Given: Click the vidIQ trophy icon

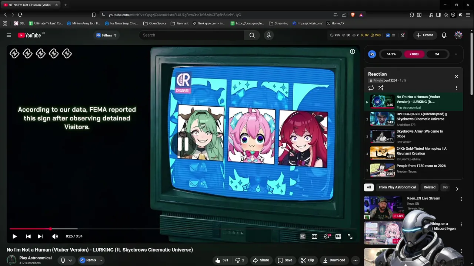Looking at the screenshot, I should [x=403, y=35].
